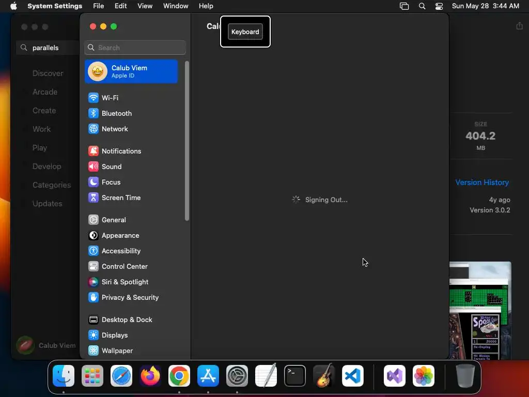529x397 pixels.
Task: Open the File menu
Action: [99, 6]
